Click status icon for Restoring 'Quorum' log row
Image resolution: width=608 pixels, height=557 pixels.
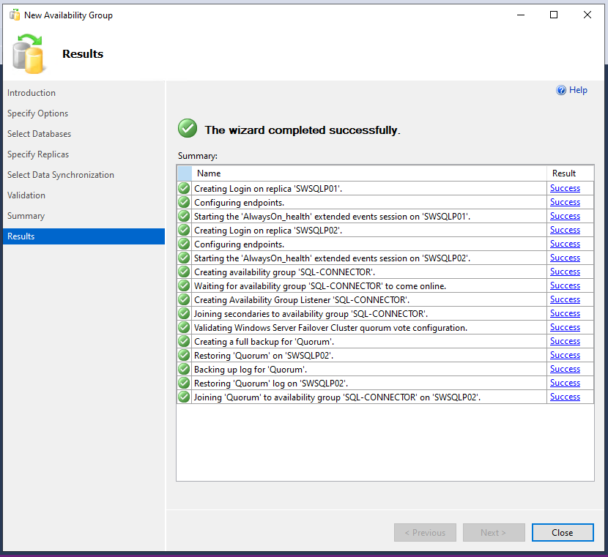click(184, 383)
